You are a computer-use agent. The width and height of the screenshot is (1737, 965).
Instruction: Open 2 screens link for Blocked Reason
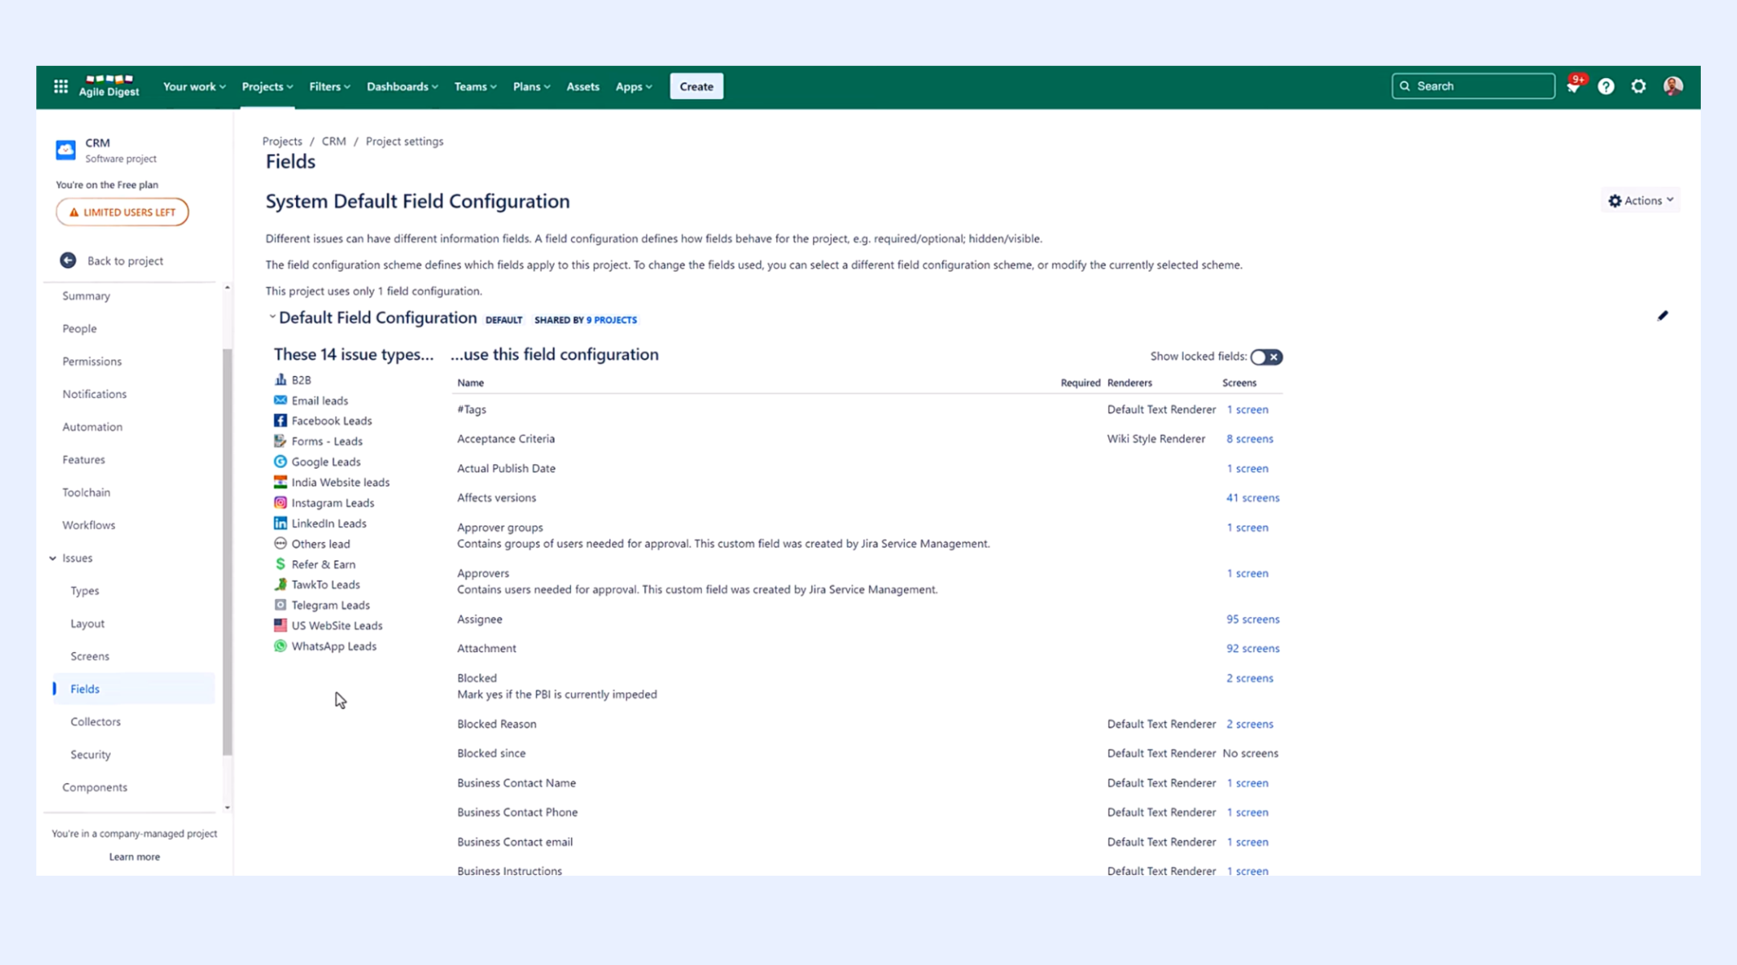(x=1250, y=724)
